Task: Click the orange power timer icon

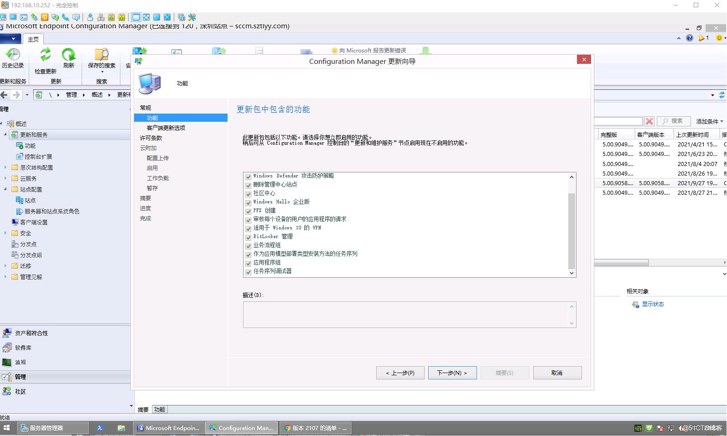Action: pyautogui.click(x=45, y=17)
